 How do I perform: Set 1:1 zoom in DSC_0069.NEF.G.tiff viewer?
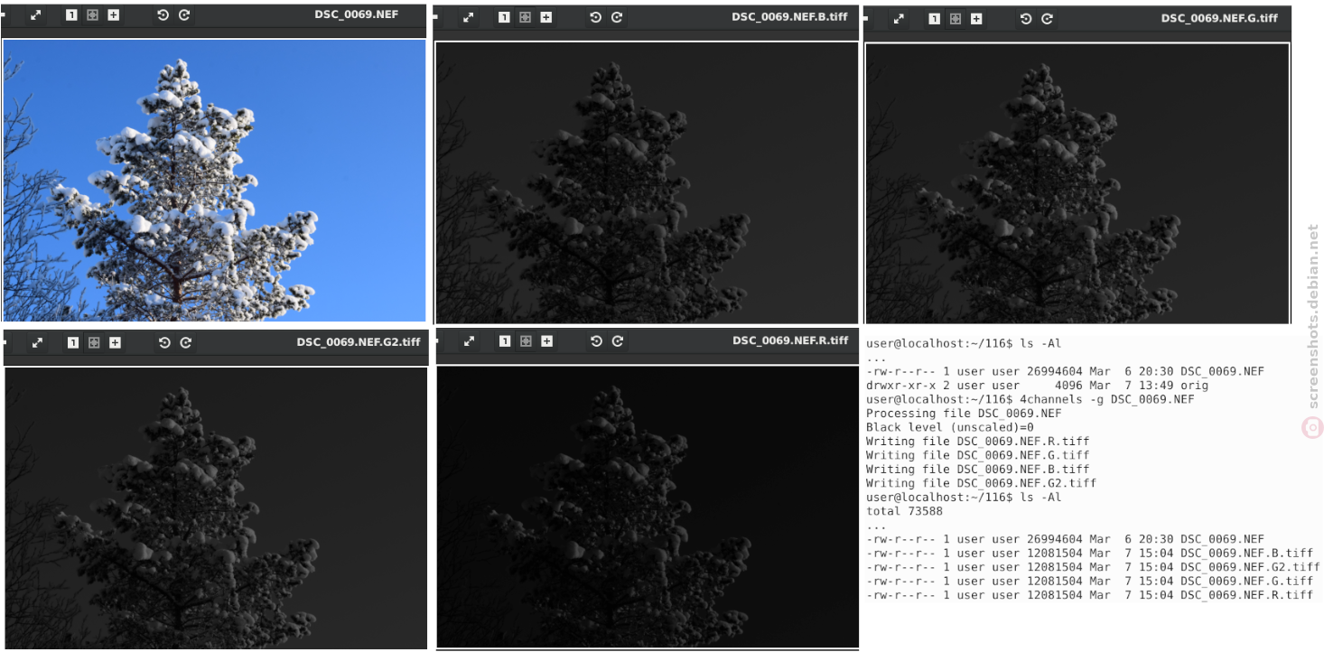tap(934, 18)
